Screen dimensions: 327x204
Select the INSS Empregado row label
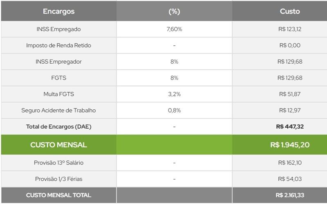pos(58,29)
